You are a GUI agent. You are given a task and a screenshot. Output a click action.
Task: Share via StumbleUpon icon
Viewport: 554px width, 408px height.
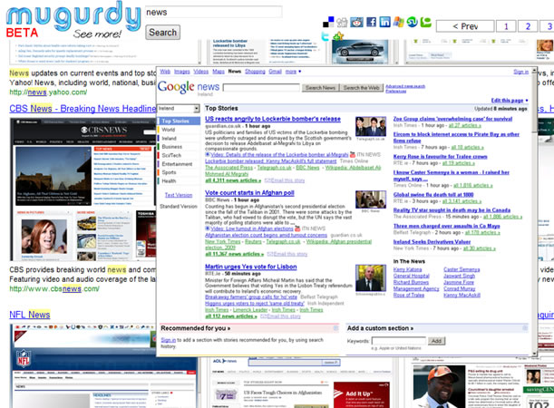[x=412, y=22]
